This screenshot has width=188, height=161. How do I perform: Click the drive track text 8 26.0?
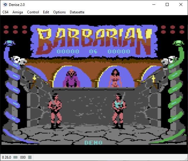(x=7, y=157)
